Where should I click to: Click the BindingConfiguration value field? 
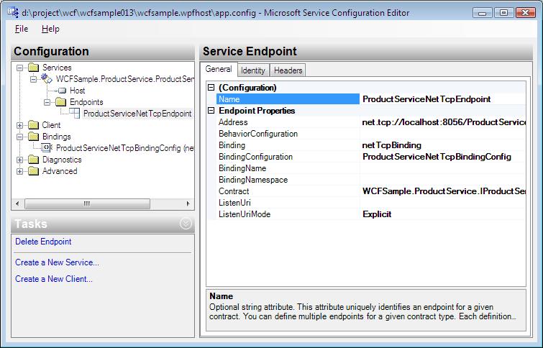[442, 157]
